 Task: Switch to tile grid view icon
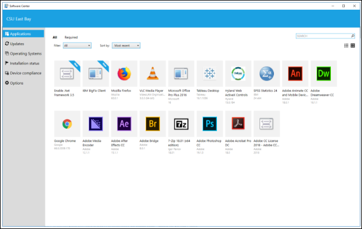tap(353, 45)
